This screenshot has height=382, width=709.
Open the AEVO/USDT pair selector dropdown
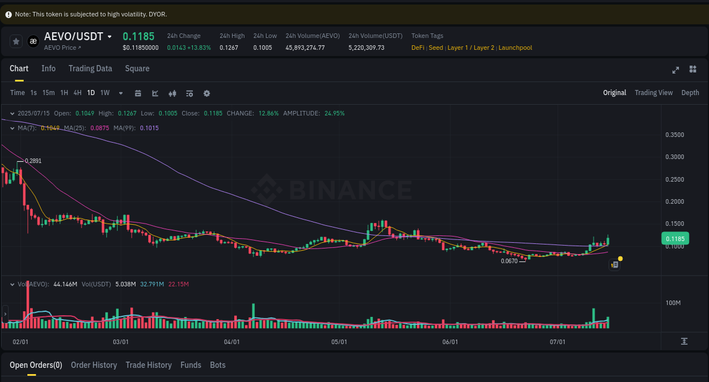[x=109, y=36]
